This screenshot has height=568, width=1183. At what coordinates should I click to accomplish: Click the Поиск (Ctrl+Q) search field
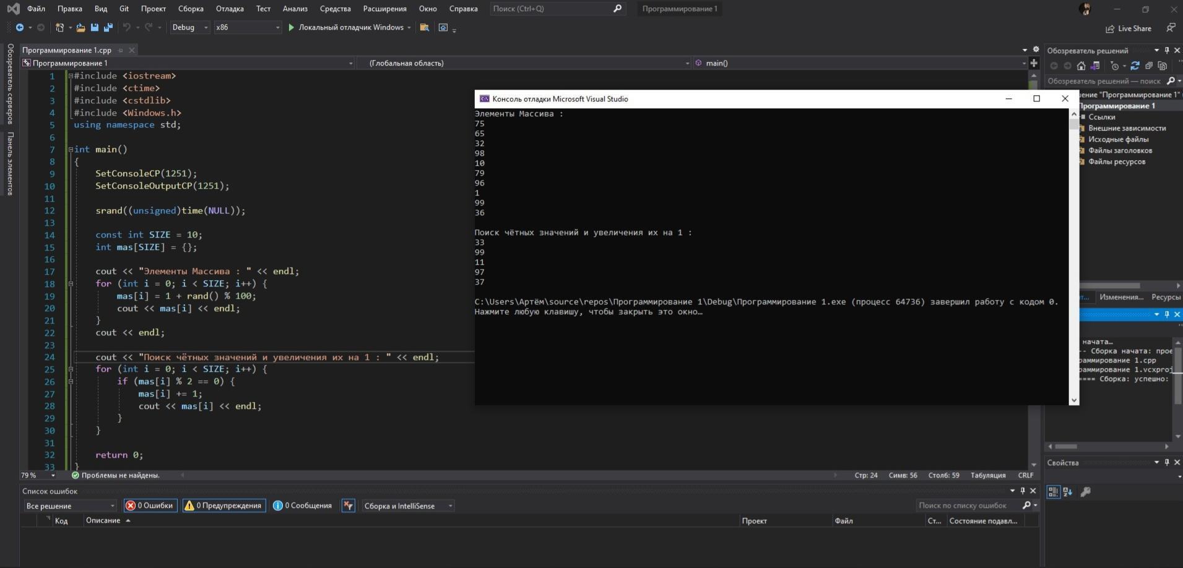[551, 9]
